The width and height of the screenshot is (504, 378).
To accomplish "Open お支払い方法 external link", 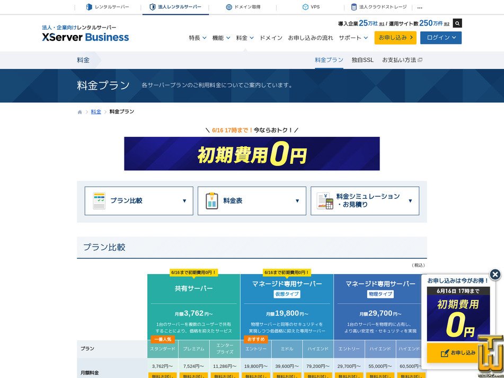I will 402,60.
